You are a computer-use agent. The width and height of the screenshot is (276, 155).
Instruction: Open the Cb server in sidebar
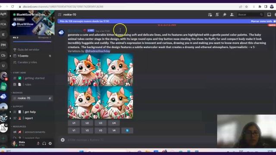point(3,56)
